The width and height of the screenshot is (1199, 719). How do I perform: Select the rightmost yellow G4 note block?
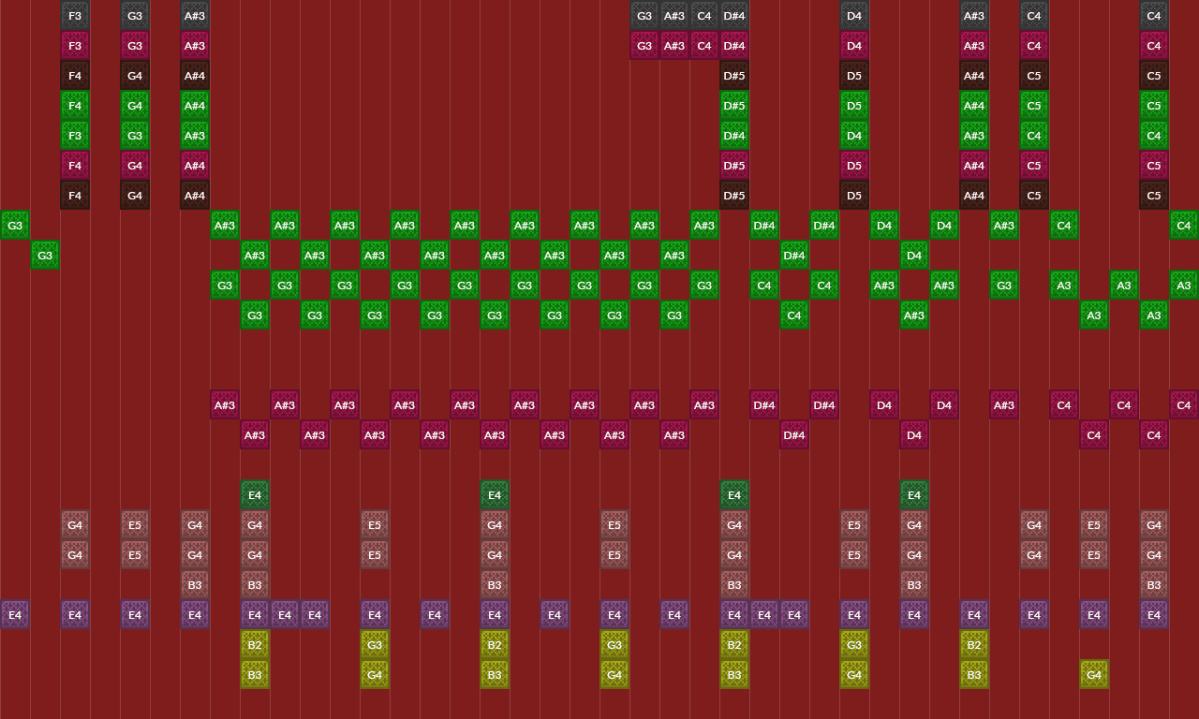(x=1094, y=674)
